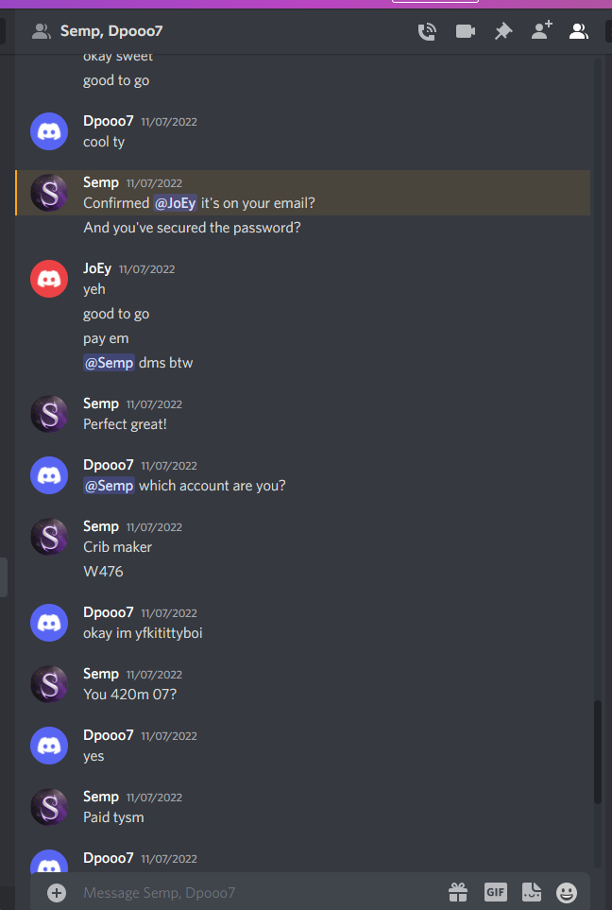The image size is (612, 910).
Task: Toggle the member list visibility
Action: click(x=578, y=31)
